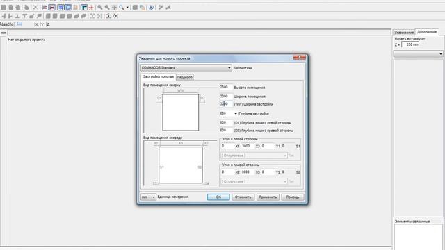Viewport: 445px width, 250px height.
Task: Click the magnifier icon with dropdown arrow
Action: [x=122, y=8]
